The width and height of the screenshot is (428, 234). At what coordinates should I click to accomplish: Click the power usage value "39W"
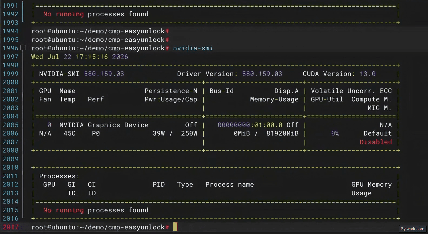pos(159,133)
